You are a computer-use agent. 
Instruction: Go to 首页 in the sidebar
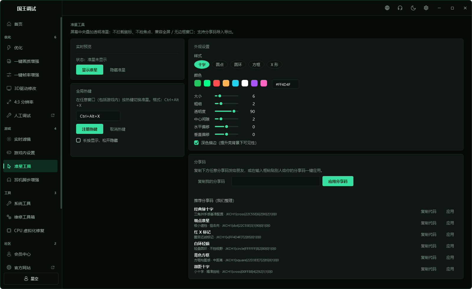[30, 24]
